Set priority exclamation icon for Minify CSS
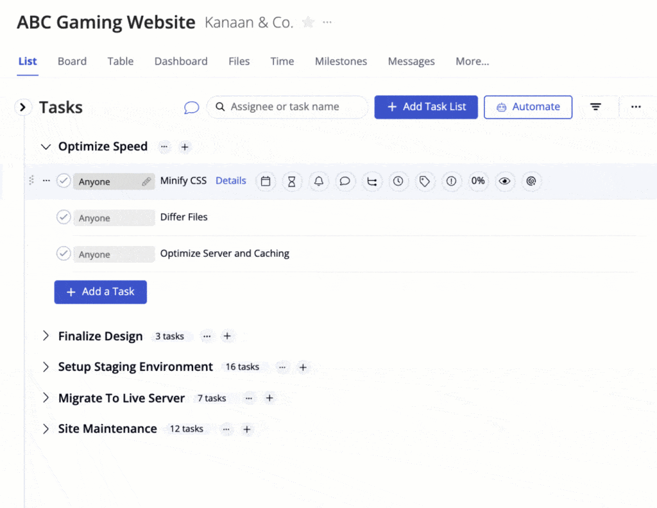Viewport: 657px width, 508px height. [451, 181]
